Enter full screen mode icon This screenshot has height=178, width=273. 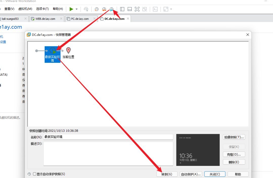pos(137,9)
